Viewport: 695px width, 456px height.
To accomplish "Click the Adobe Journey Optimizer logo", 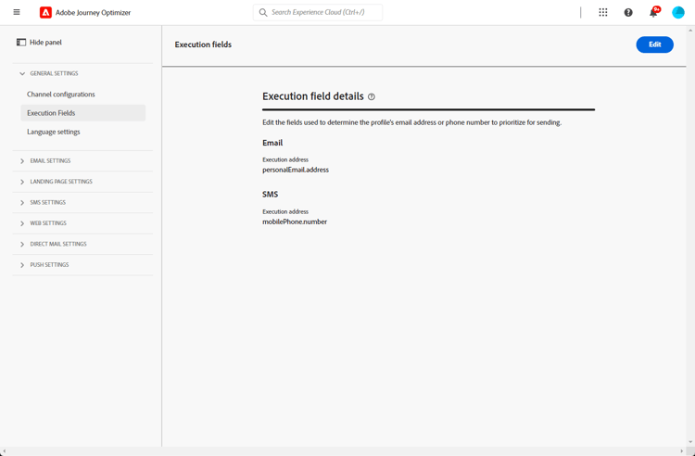I will point(45,13).
